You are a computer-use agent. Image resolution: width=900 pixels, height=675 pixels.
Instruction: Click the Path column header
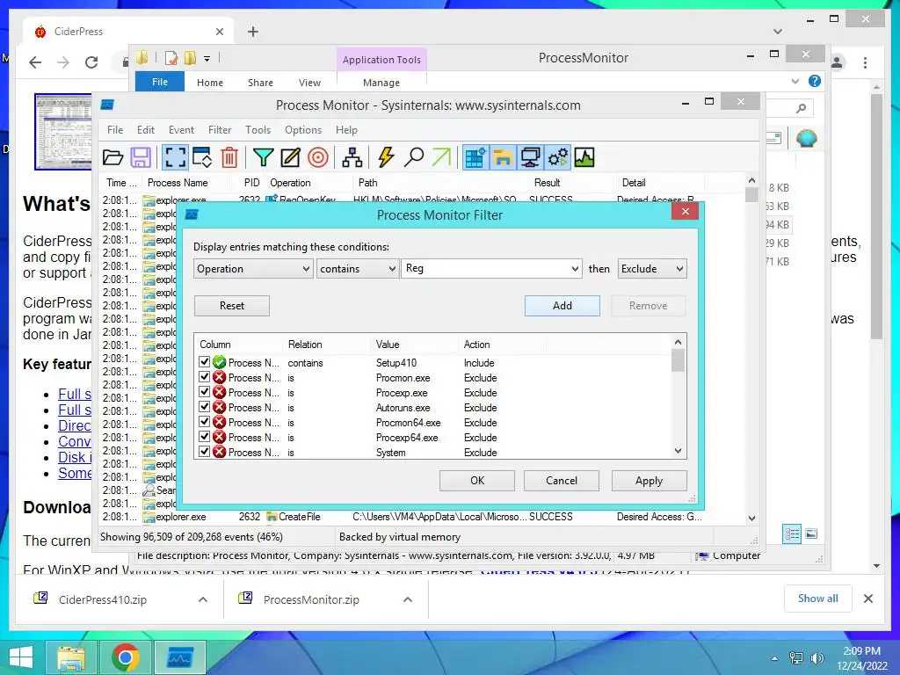click(x=439, y=183)
